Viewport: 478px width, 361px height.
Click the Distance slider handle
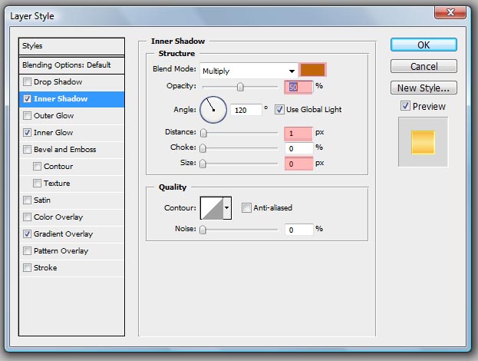pos(203,133)
